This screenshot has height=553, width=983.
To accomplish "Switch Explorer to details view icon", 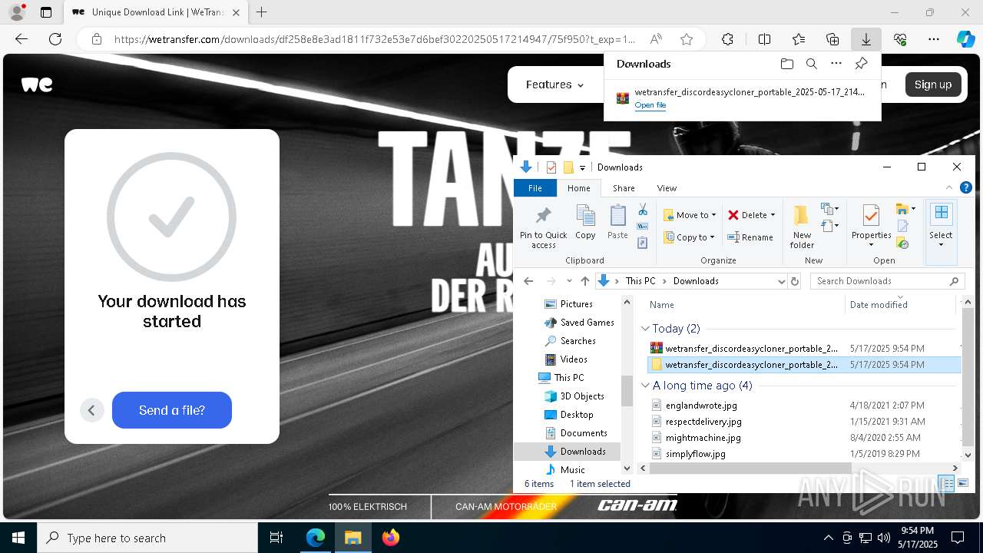I will coord(947,483).
